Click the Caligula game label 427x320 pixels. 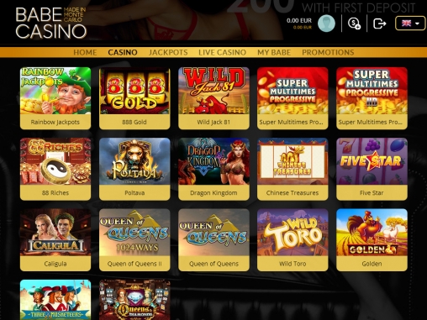(x=55, y=264)
